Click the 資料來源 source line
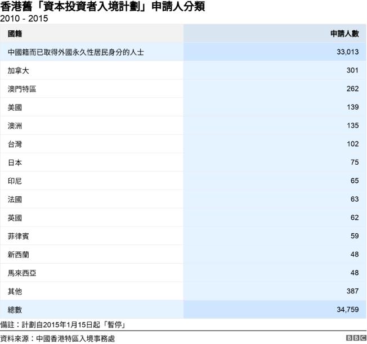 [x=57, y=338]
